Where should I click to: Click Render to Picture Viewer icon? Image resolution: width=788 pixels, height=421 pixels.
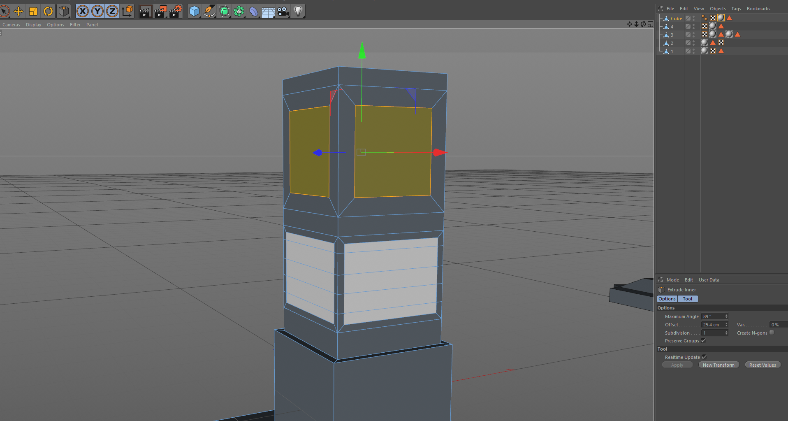click(x=160, y=11)
